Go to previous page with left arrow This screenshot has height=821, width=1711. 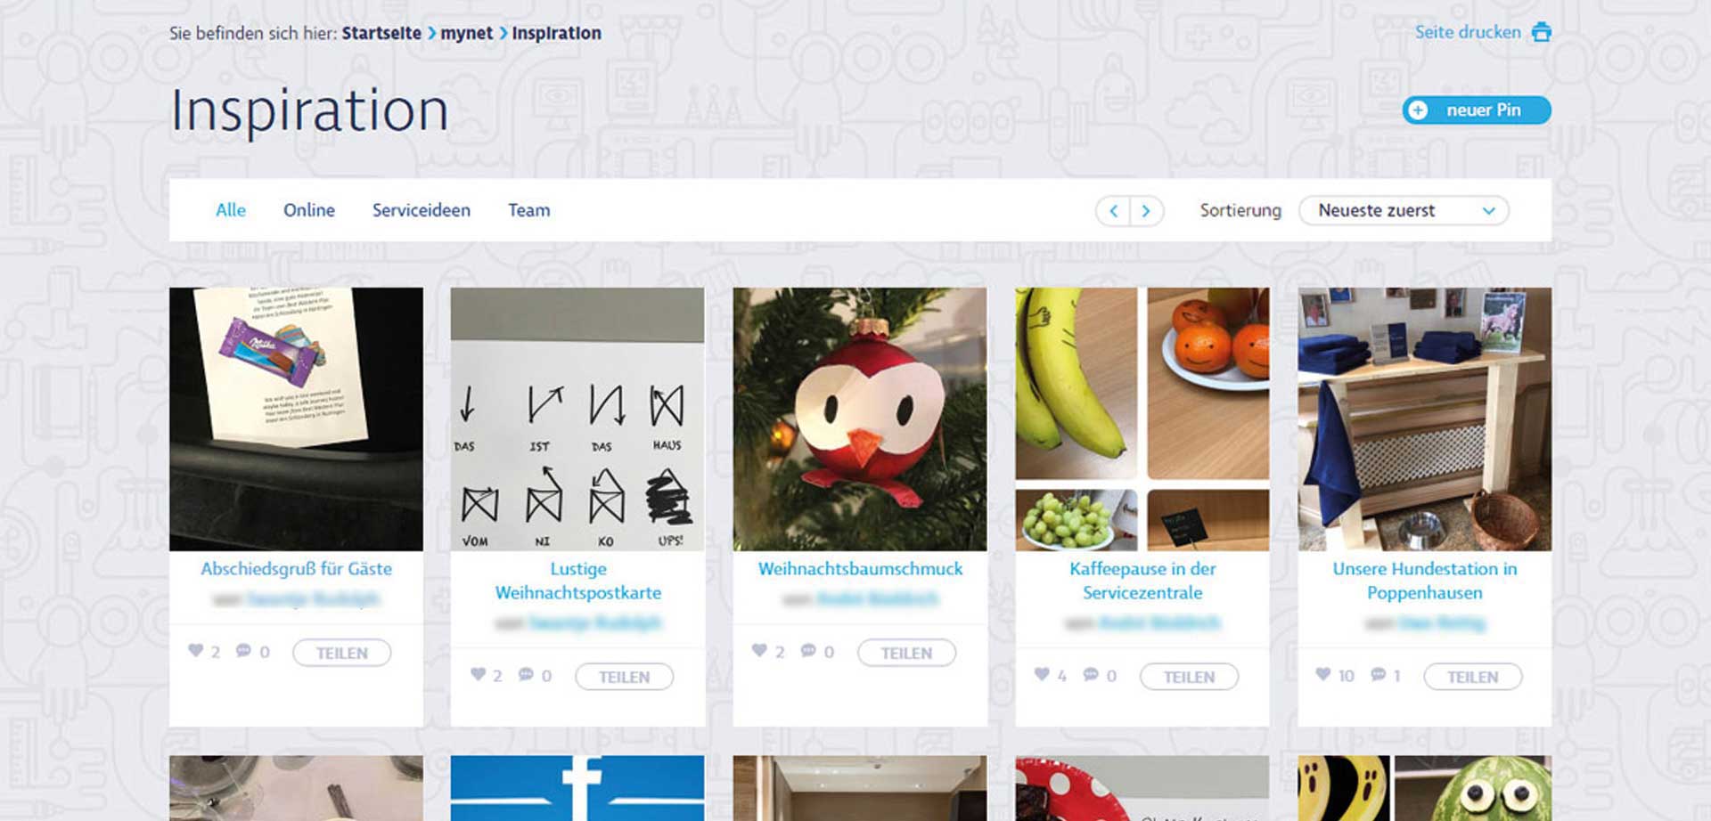pos(1113,211)
